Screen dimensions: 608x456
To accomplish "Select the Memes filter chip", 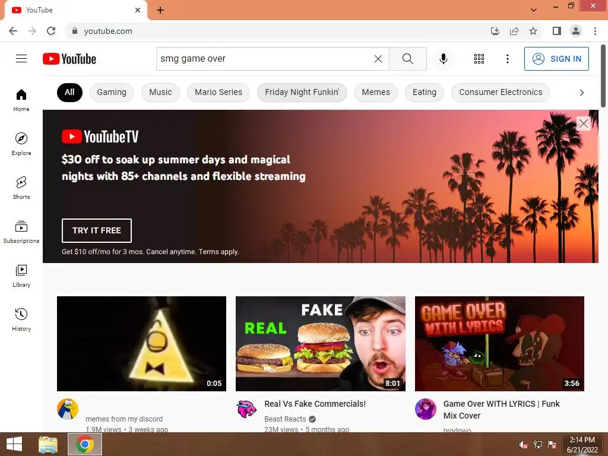I will click(x=376, y=92).
